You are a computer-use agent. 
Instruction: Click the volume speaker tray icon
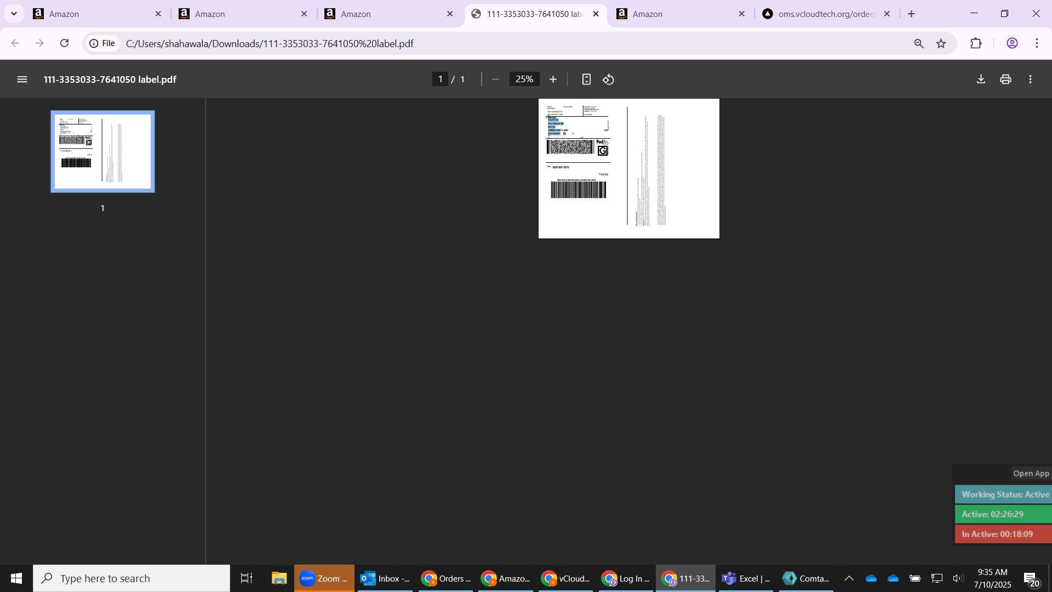pos(958,578)
